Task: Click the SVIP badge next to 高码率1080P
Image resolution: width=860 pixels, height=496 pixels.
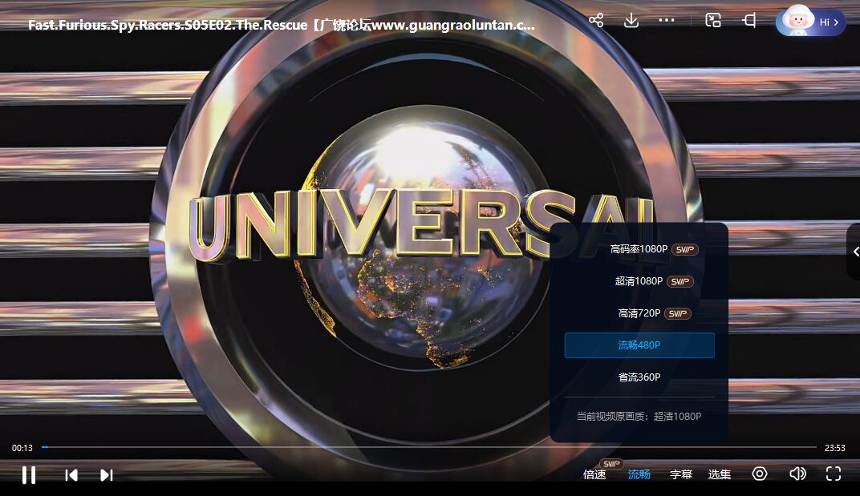Action: [x=685, y=249]
